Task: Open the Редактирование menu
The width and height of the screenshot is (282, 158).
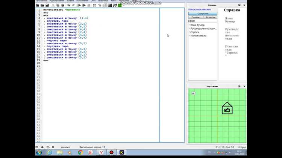Action: tap(57, 1)
